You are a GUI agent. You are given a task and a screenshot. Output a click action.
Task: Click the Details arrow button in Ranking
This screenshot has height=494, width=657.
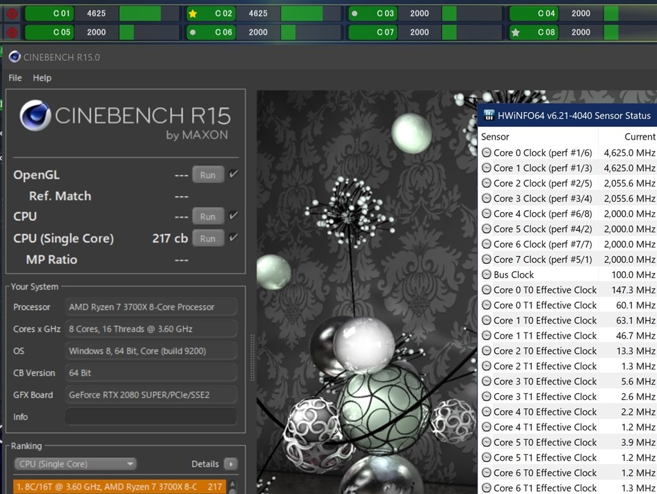coord(231,464)
